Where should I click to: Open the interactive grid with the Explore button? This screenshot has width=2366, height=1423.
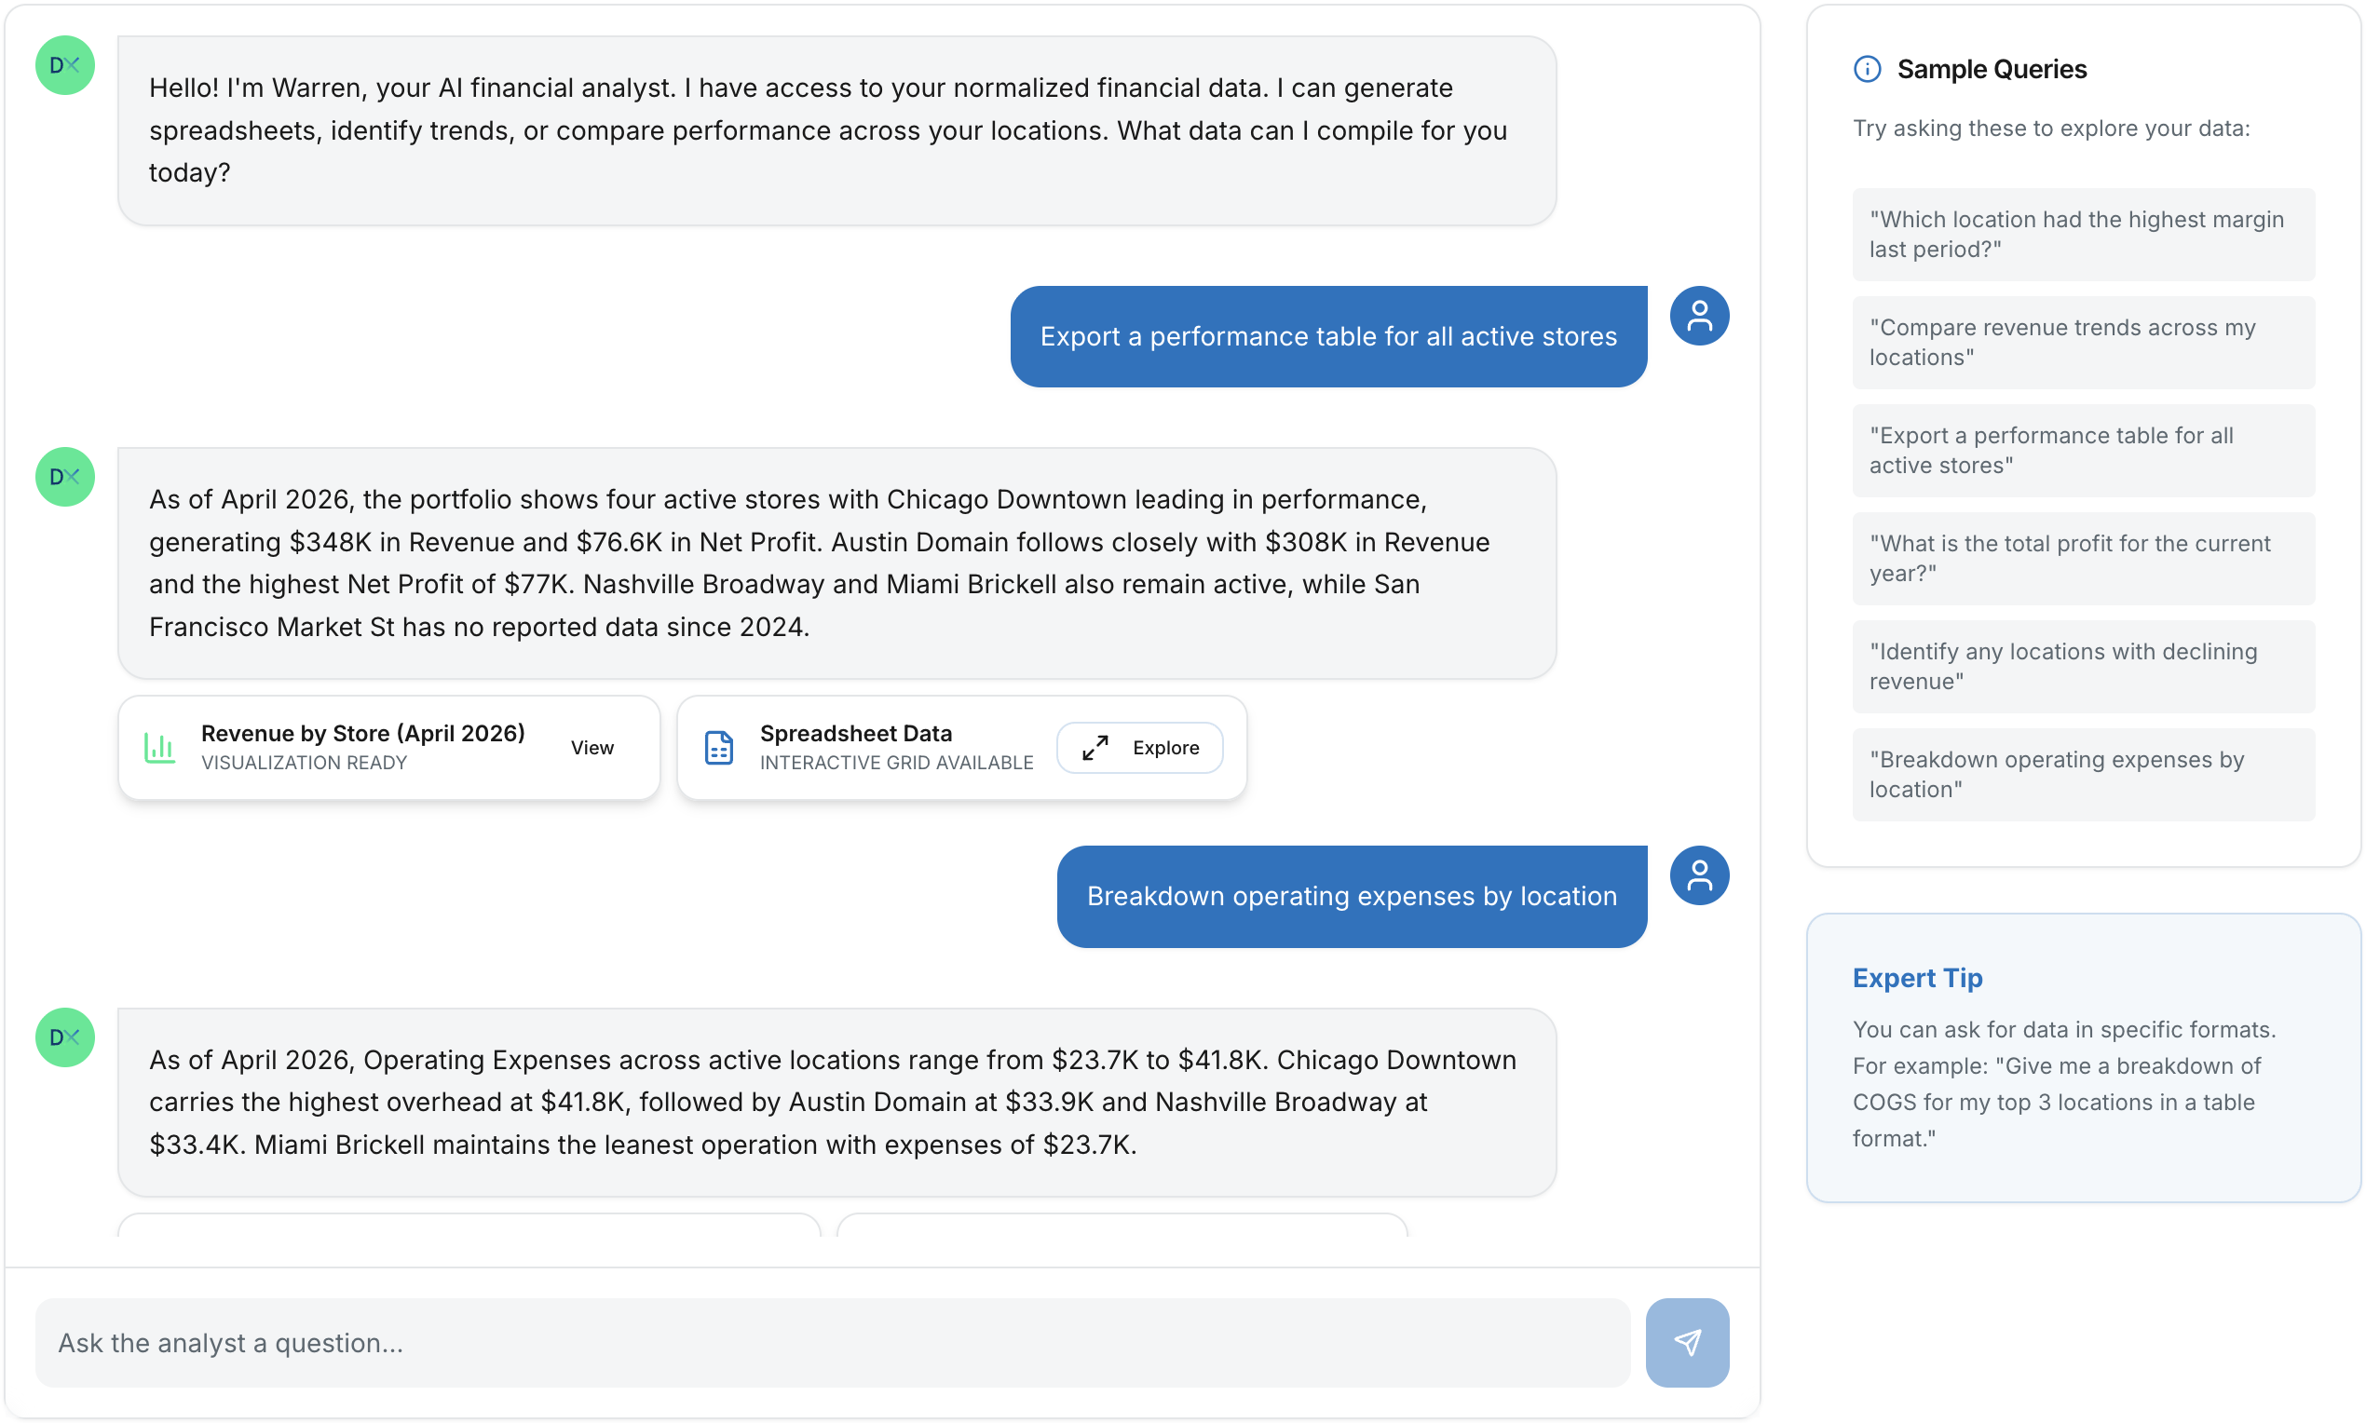1139,747
